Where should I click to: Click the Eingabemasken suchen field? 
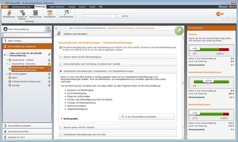point(27,35)
